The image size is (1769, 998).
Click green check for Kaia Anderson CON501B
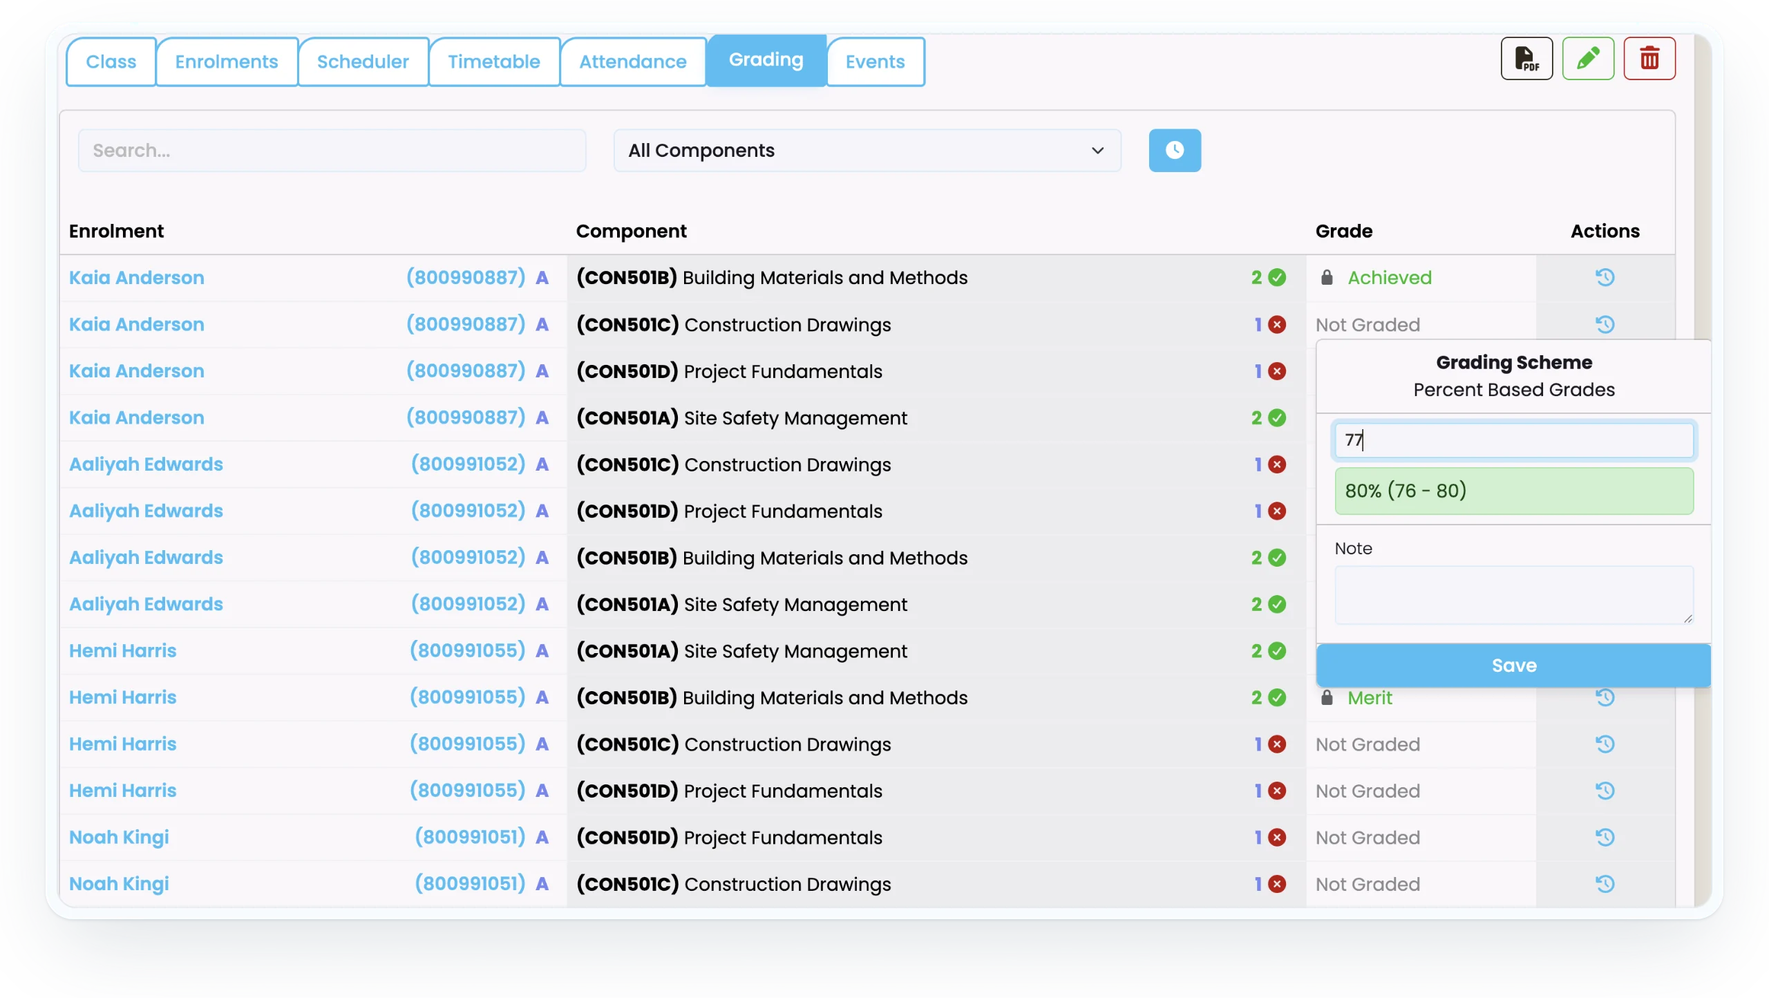[x=1277, y=277]
